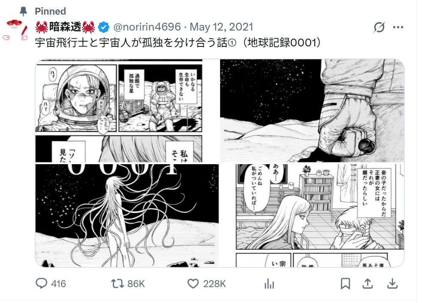Open the reply comment icon
The image size is (422, 303).
[x=41, y=284]
